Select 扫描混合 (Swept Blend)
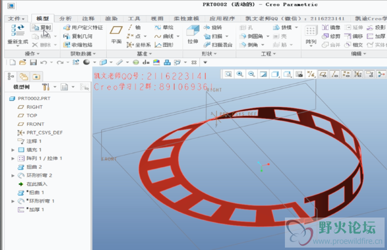Image resolution: width=387 pixels, height=250 pixels. click(x=218, y=45)
